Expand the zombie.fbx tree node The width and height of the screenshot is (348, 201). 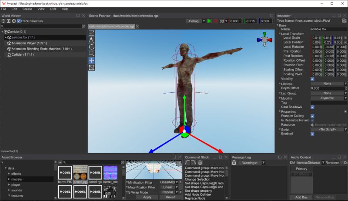pyautogui.click(x=6, y=37)
